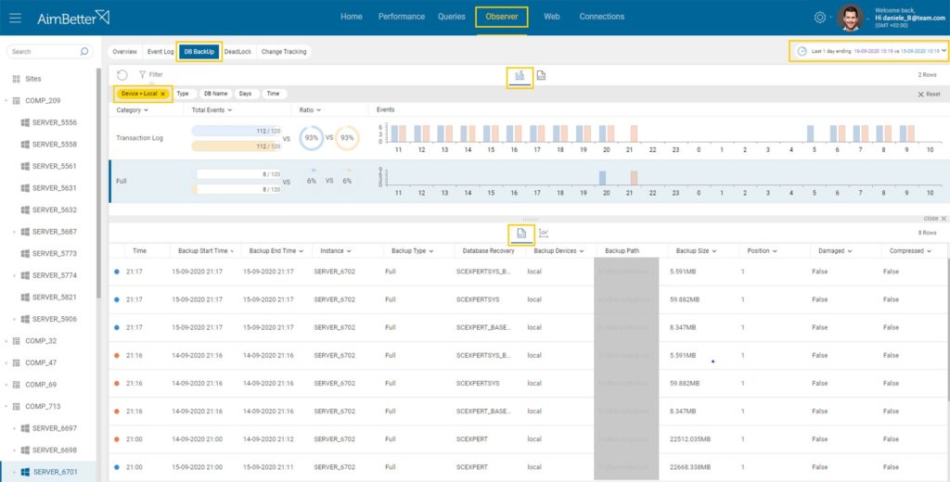Remove the Device = Local filter chip

[x=162, y=94]
